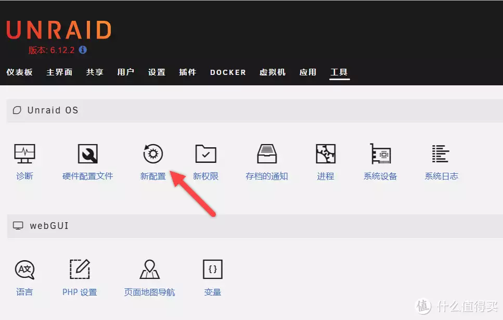Click the 版本: 6.12.2 text

[x=51, y=50]
